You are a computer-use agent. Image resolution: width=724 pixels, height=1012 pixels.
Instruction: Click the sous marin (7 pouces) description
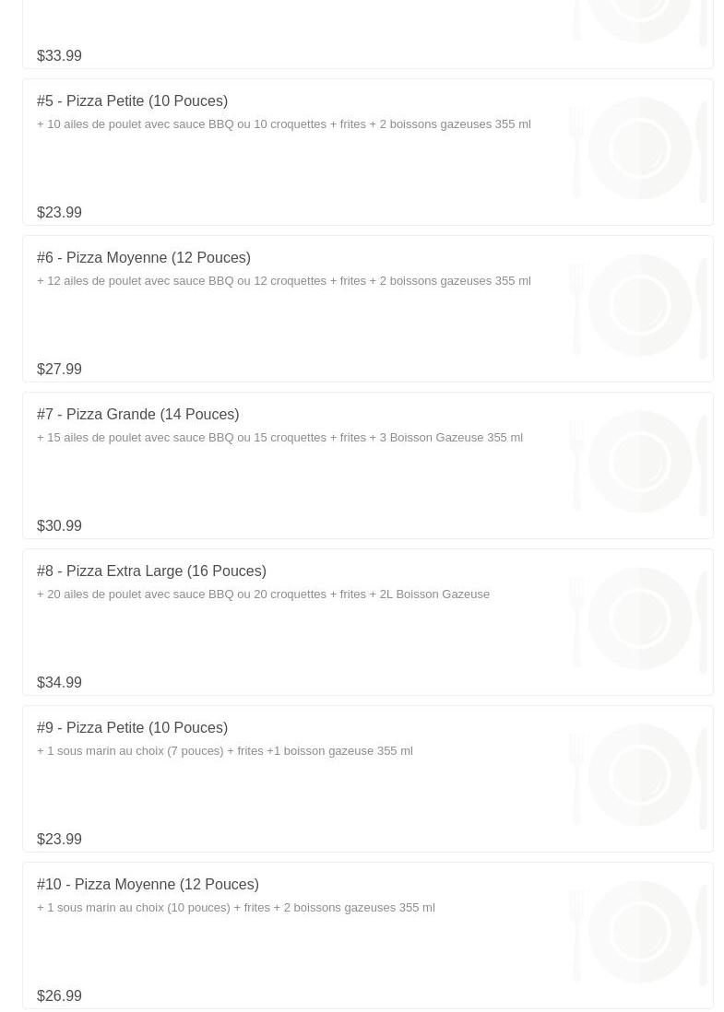[x=225, y=751]
